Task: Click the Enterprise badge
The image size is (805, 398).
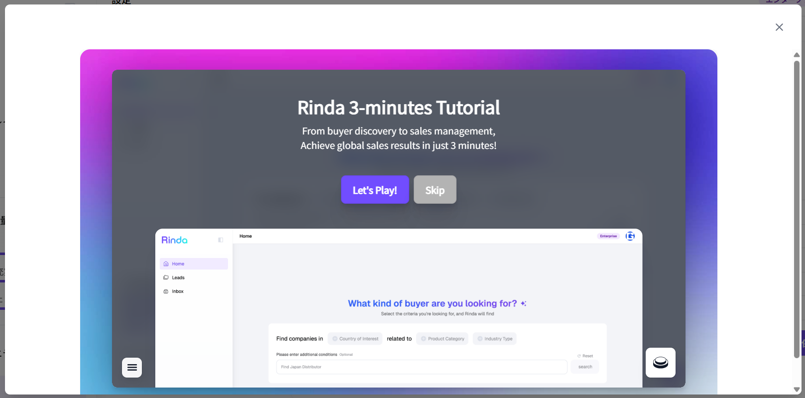Action: [608, 236]
